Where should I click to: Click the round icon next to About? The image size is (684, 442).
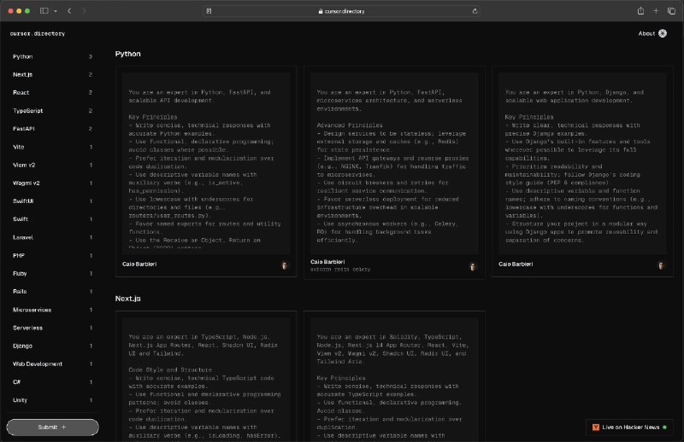point(663,33)
